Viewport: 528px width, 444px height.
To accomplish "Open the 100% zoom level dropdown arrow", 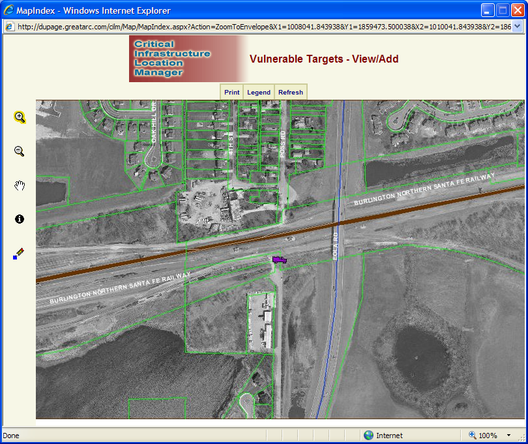I will click(508, 436).
